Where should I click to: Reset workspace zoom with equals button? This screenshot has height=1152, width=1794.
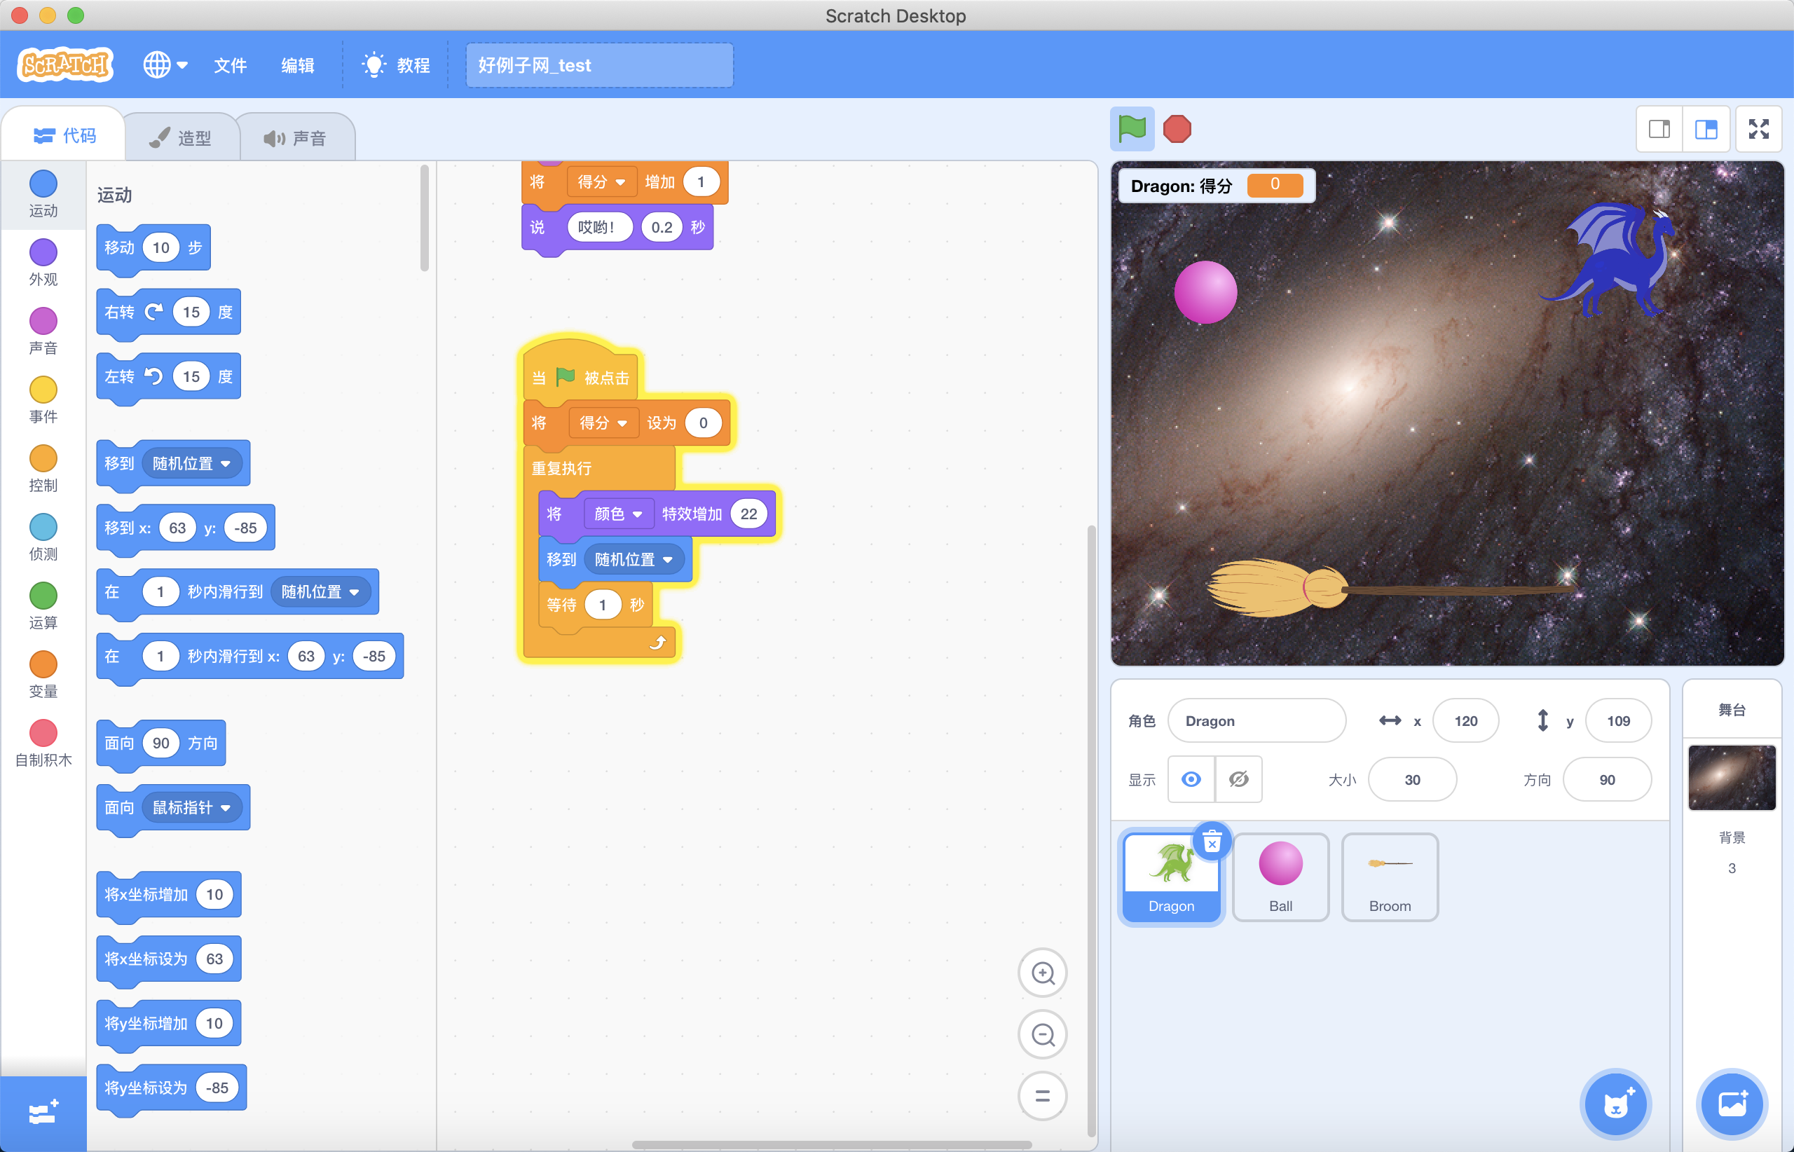tap(1042, 1096)
